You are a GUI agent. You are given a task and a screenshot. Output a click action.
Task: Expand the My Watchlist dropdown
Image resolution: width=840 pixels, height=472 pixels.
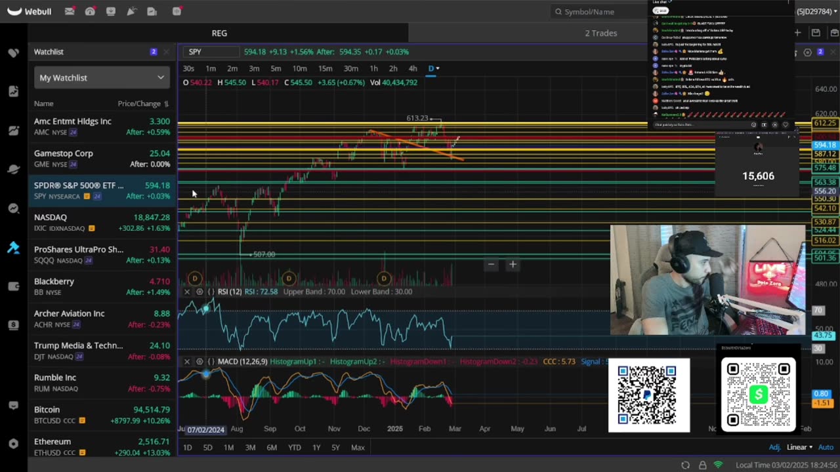(102, 77)
